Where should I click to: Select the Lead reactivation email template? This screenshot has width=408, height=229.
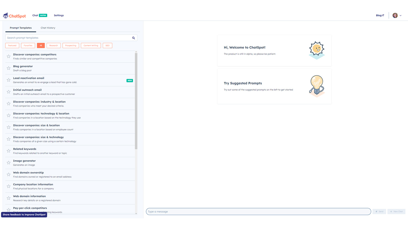coord(70,80)
